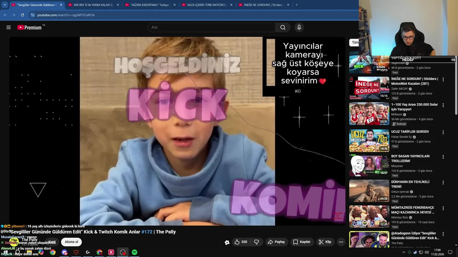
Task: View site information icon in address bar
Action: pos(33,15)
